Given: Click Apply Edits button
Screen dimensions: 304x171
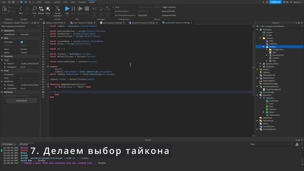Looking at the screenshot, I should (x=142, y=15).
